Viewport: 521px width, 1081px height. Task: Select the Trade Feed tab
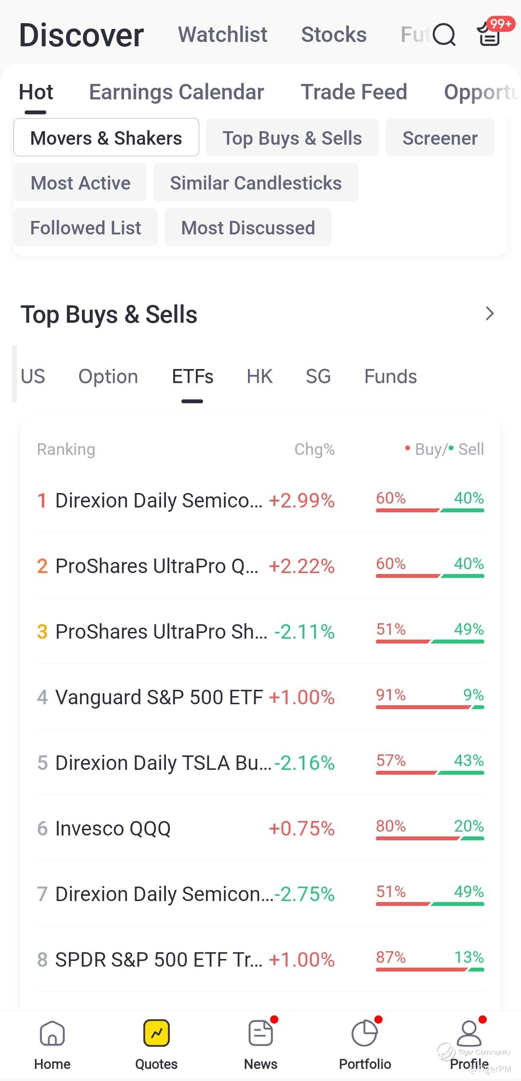pyautogui.click(x=354, y=92)
